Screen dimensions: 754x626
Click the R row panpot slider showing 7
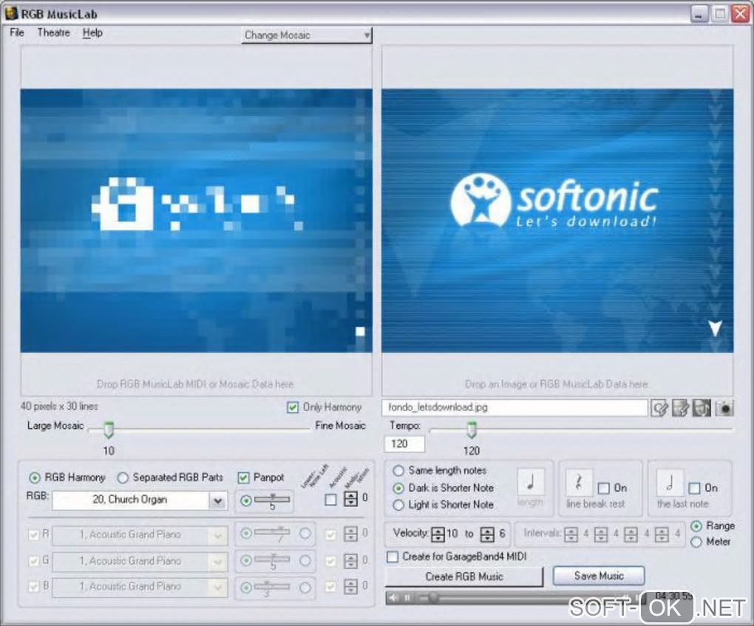point(272,532)
